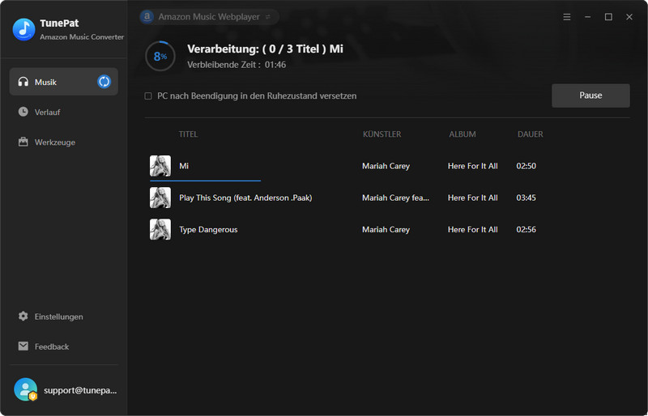Click the gear icon next to Einstellungen
The width and height of the screenshot is (648, 416).
23,316
